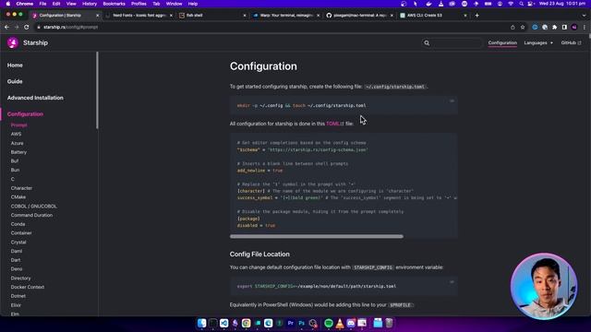Reload the Starship page

27,27
